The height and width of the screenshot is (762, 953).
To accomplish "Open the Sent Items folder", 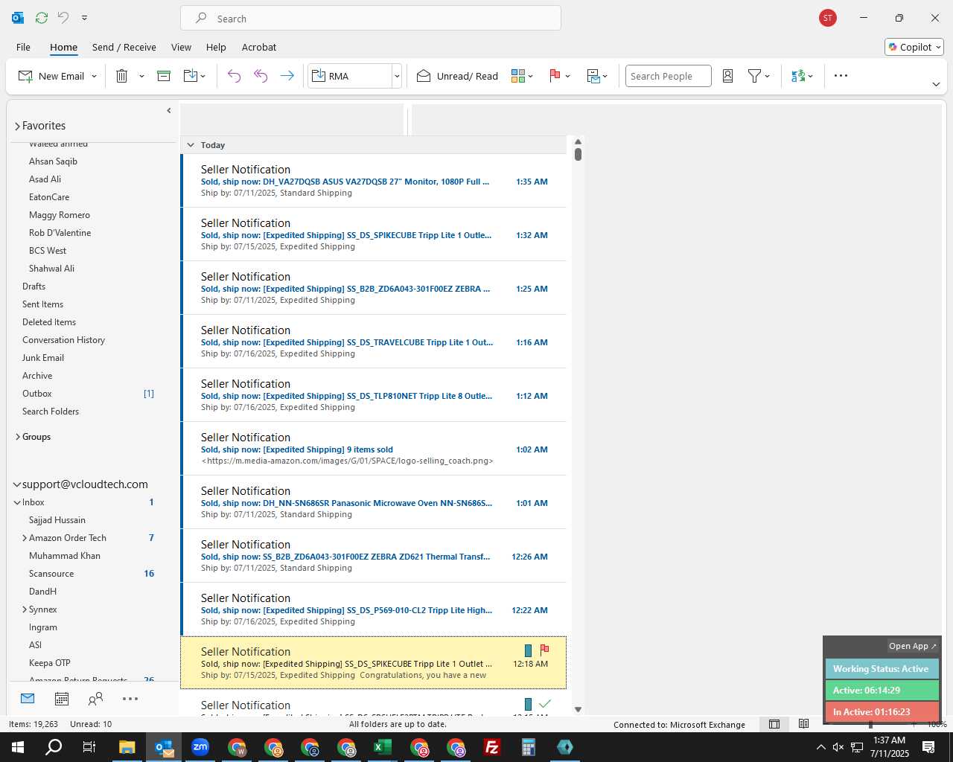I will pos(42,304).
